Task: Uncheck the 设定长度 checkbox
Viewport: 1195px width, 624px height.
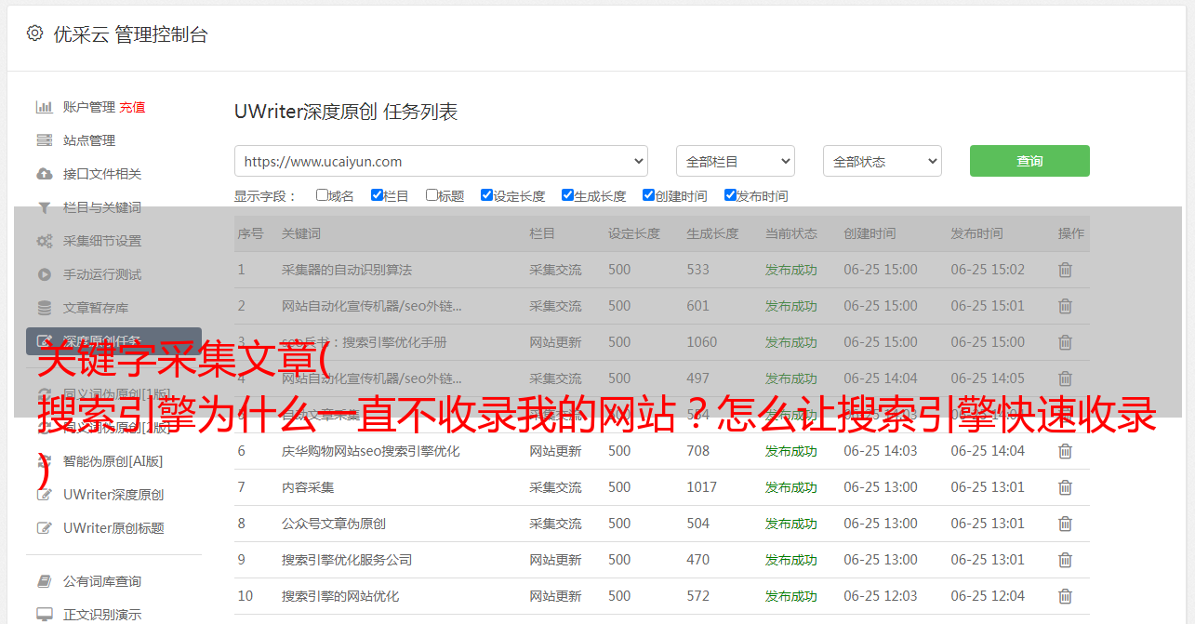Action: [x=486, y=195]
